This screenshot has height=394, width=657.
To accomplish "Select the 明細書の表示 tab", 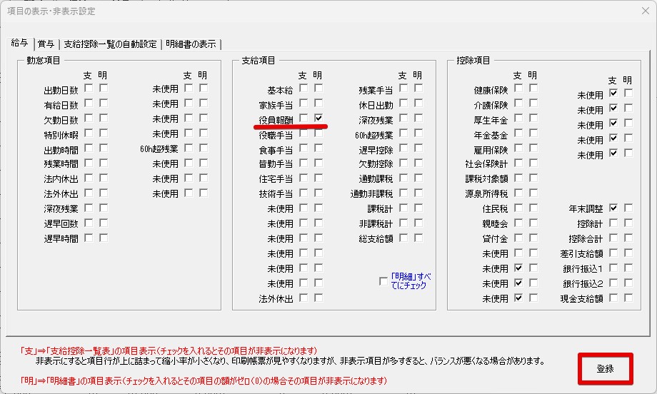I will 191,44.
